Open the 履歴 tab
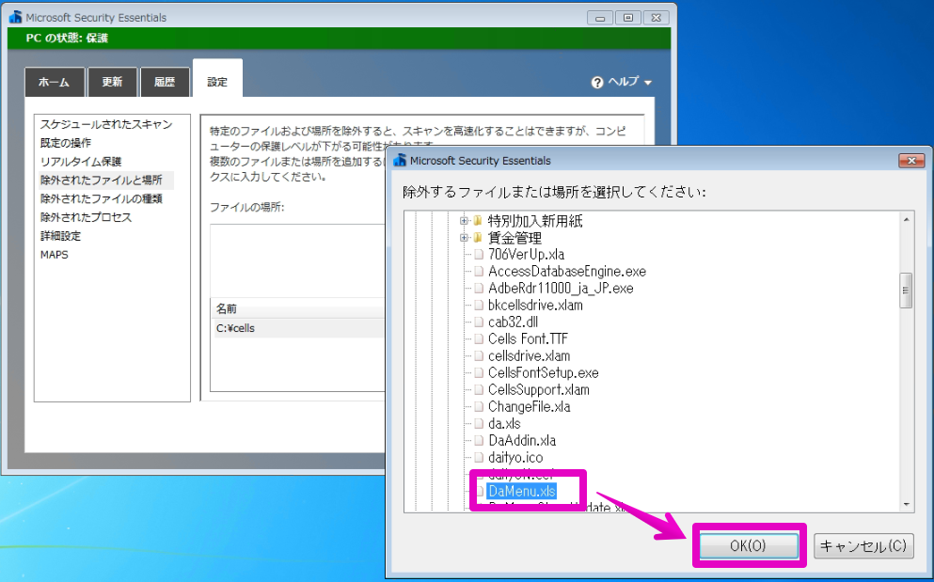This screenshot has height=582, width=934. [165, 82]
